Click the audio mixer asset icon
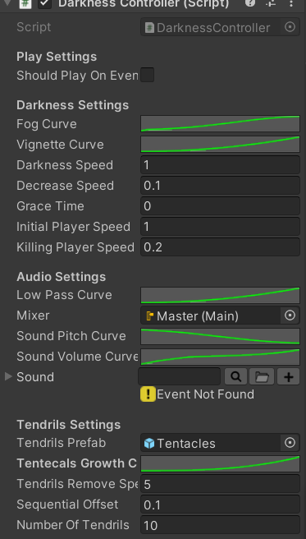 [149, 316]
